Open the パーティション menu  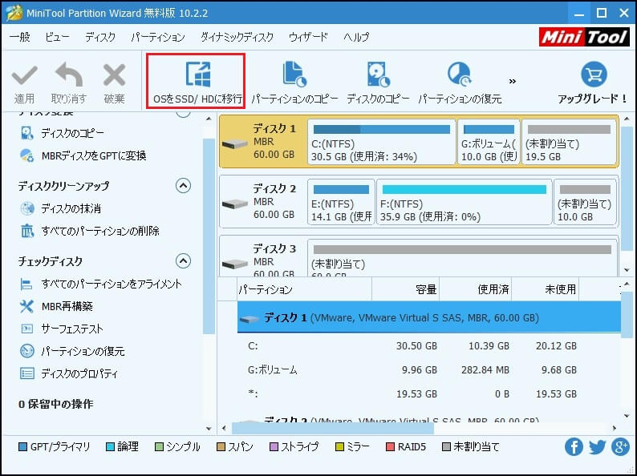click(158, 38)
